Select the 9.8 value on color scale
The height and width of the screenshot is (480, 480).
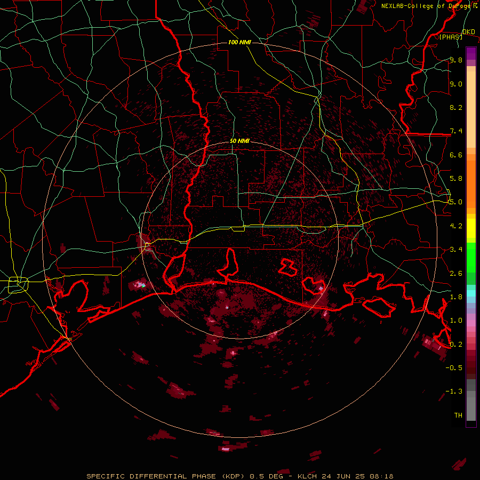(x=456, y=60)
